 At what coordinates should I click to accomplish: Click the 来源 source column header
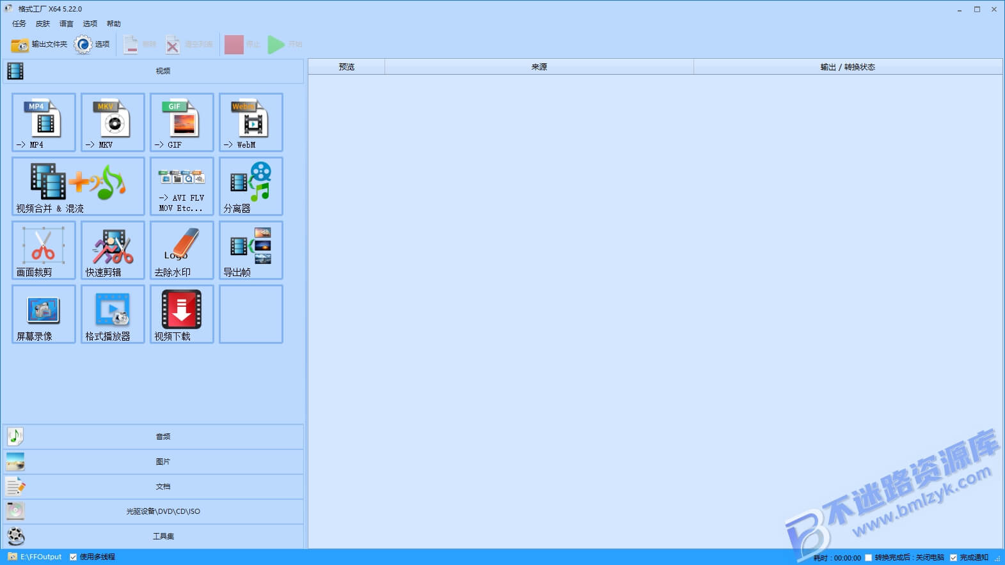point(539,66)
